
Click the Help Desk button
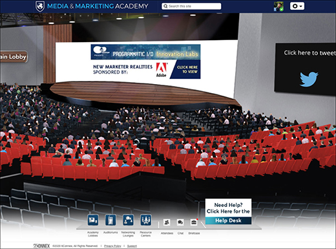tap(228, 221)
